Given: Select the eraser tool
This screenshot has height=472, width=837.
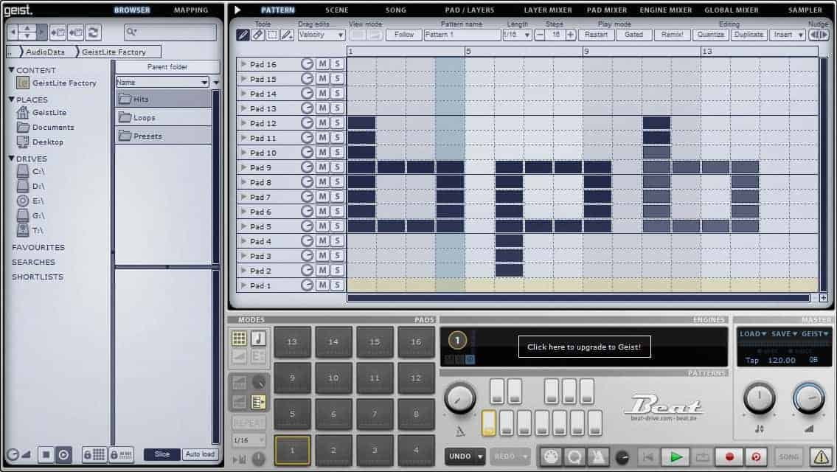Looking at the screenshot, I should click(257, 35).
